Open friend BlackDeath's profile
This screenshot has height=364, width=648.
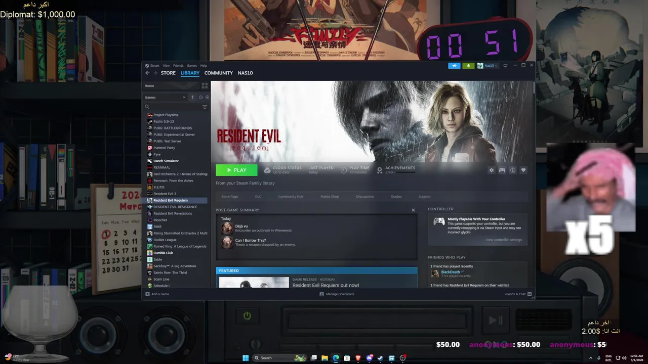pyautogui.click(x=450, y=272)
